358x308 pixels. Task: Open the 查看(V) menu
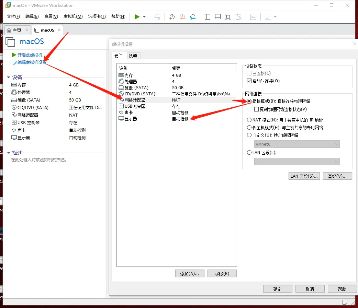(x=51, y=16)
